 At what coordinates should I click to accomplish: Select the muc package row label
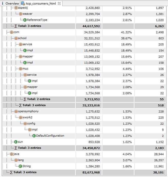point(25,69)
